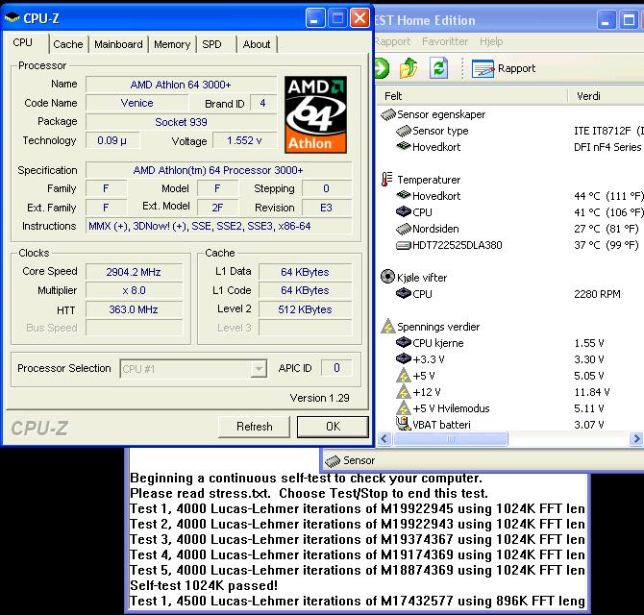Open the Rapport menu in EVEREST
Screen dimensions: 644x615
pyautogui.click(x=392, y=41)
